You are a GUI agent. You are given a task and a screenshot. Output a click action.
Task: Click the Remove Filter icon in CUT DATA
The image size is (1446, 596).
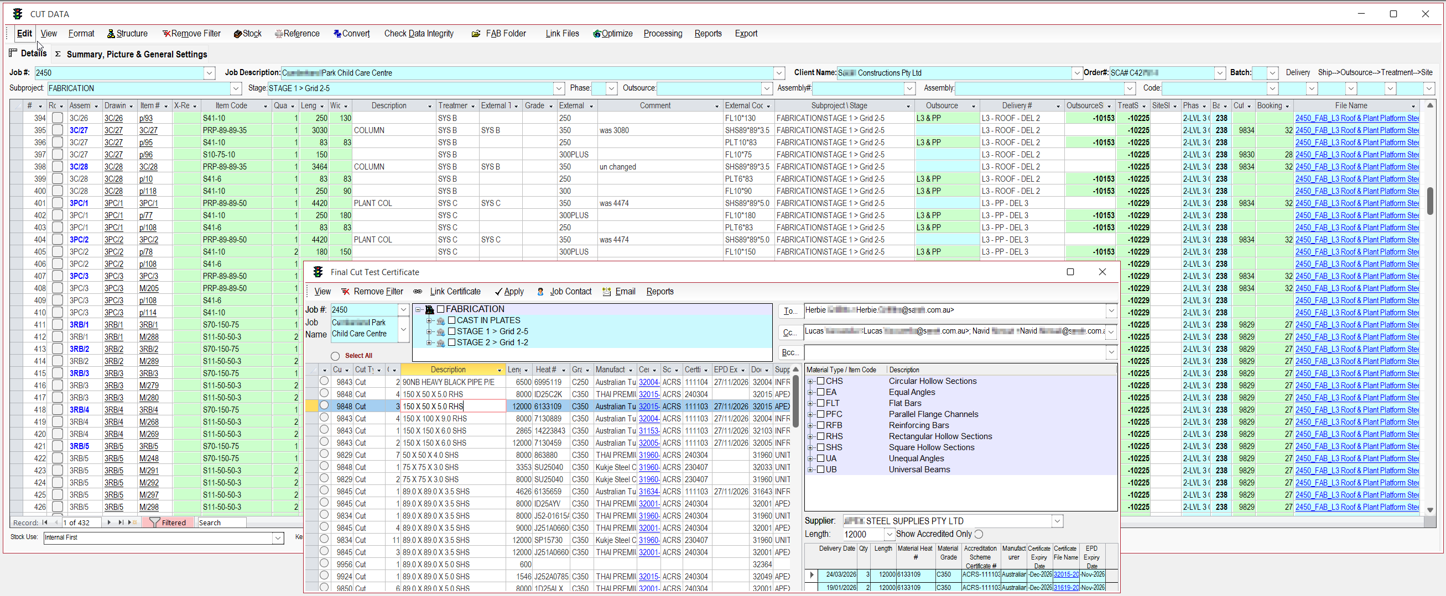pyautogui.click(x=166, y=34)
